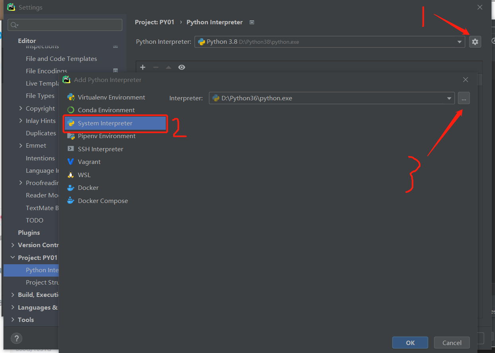
Task: Select Python Interpreter in settings tree
Action: (x=31, y=270)
